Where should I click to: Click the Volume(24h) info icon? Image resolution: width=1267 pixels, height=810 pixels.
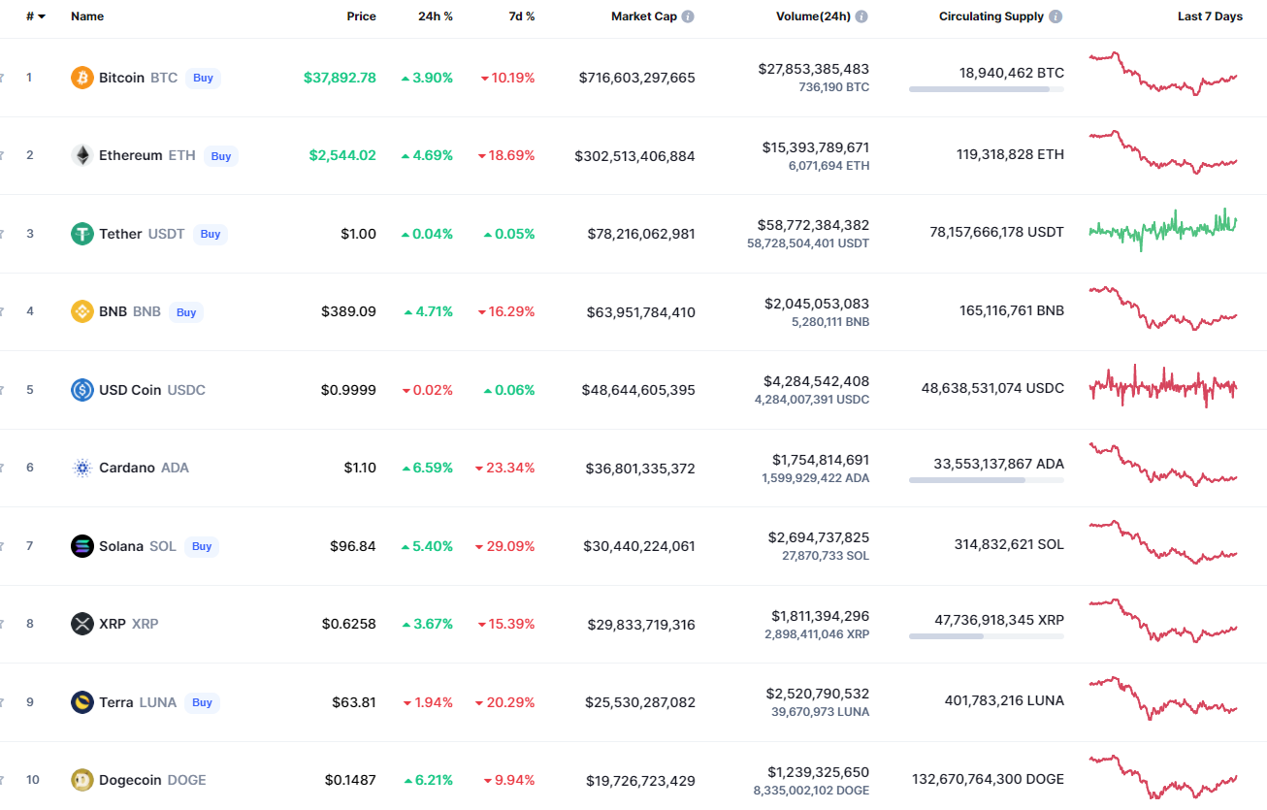coord(861,16)
